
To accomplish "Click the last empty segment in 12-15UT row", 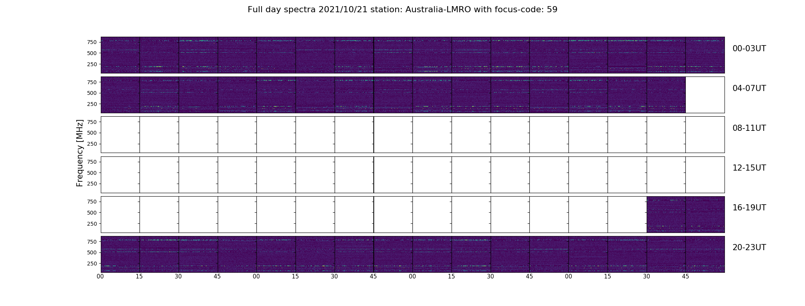I will (705, 175).
